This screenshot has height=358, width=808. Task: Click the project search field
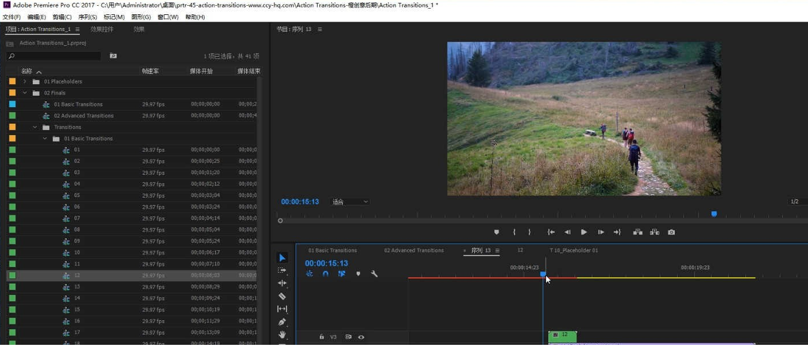[53, 56]
